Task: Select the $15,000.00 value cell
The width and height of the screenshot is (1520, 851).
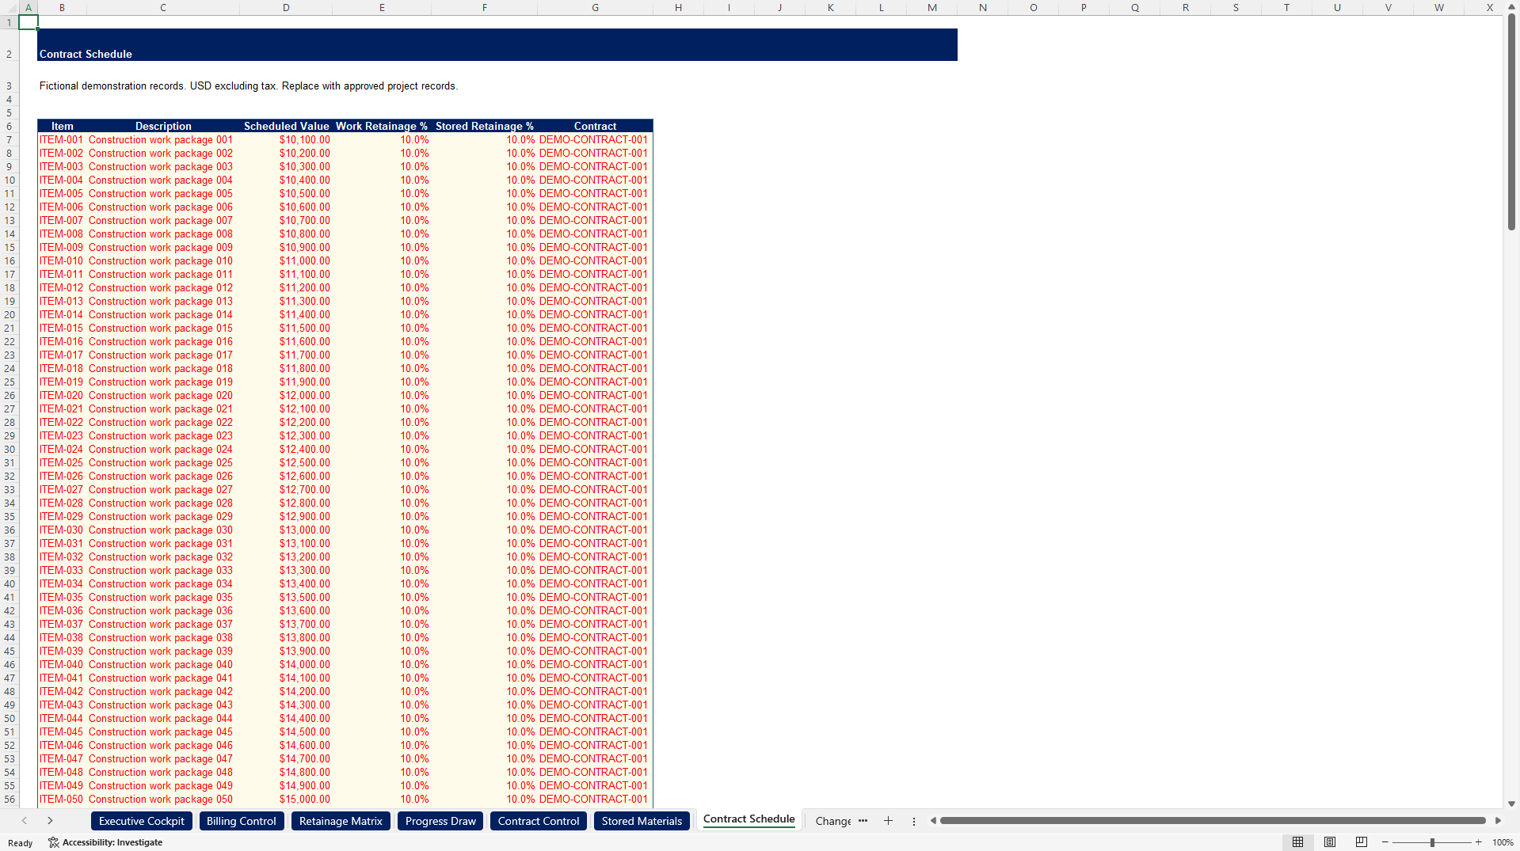Action: 286,800
